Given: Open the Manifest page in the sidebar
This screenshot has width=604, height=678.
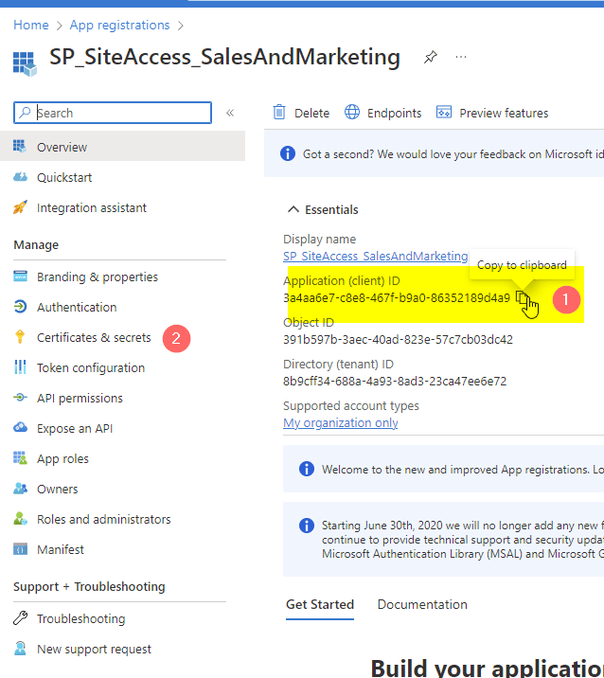Looking at the screenshot, I should pos(61,549).
